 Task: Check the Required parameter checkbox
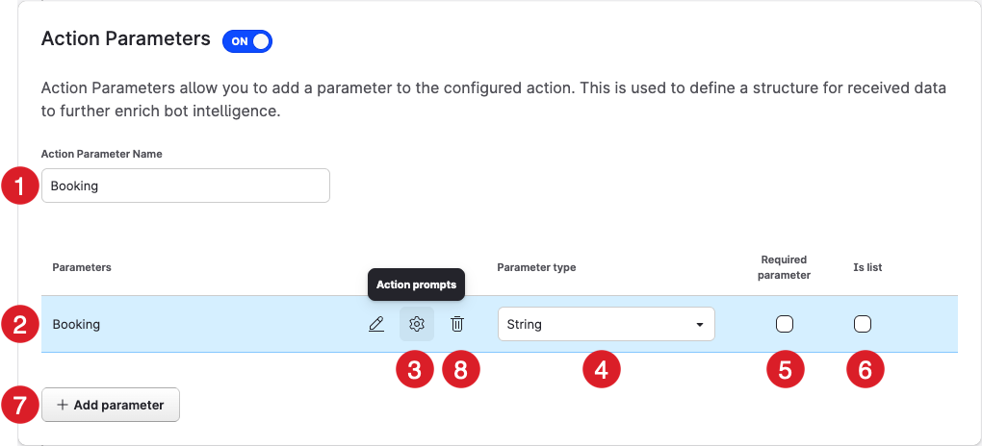(785, 324)
